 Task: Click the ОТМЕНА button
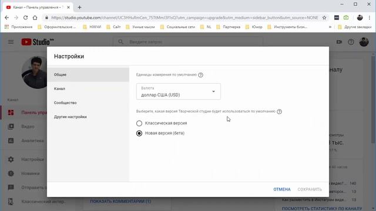(x=282, y=189)
